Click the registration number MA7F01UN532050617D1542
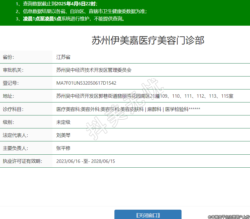 (86, 83)
